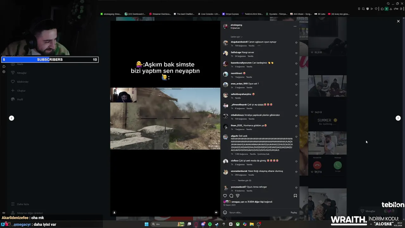Open browser main menu icon
The width and height of the screenshot is (405, 228).
point(402,9)
